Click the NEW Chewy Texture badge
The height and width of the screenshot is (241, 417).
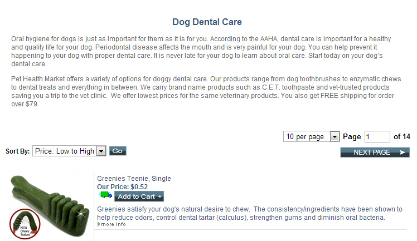(x=25, y=224)
